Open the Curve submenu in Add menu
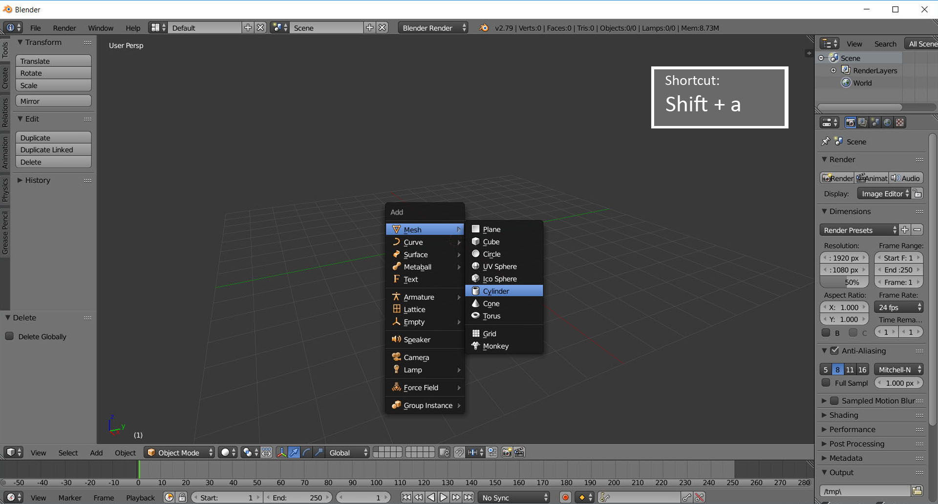 [425, 242]
